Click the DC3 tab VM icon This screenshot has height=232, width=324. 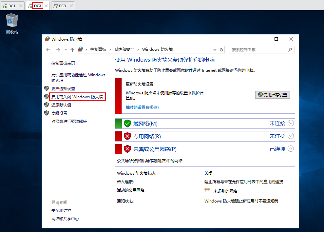pos(55,6)
